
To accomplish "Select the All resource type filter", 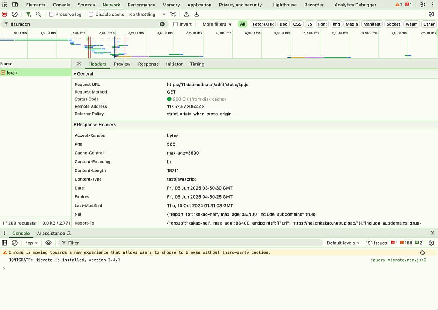I will tap(243, 24).
